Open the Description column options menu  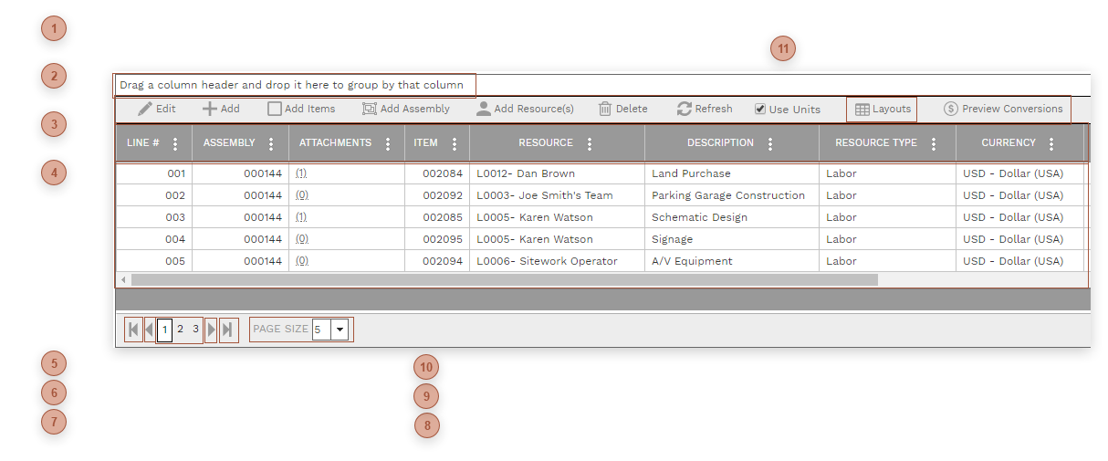tap(770, 143)
